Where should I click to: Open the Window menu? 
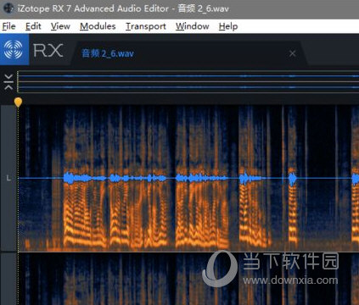pyautogui.click(x=193, y=26)
